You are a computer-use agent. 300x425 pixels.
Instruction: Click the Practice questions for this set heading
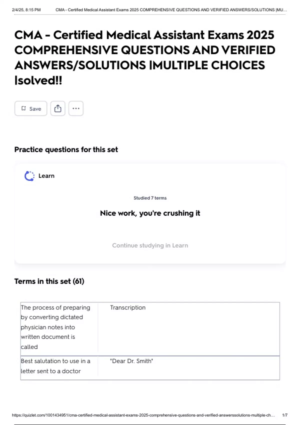pos(66,149)
